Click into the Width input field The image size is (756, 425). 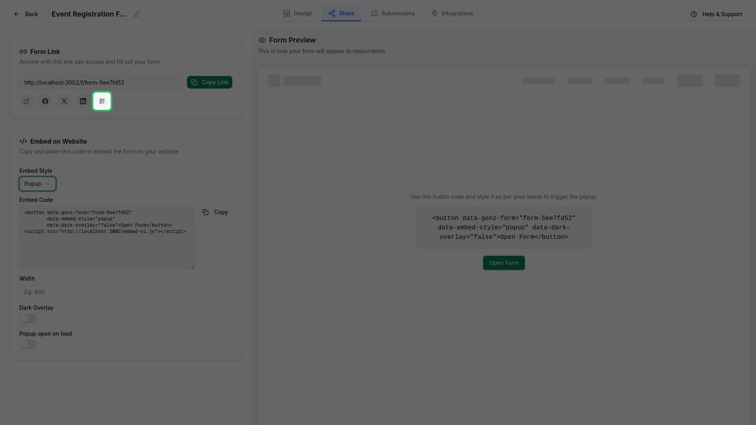pyautogui.click(x=126, y=292)
